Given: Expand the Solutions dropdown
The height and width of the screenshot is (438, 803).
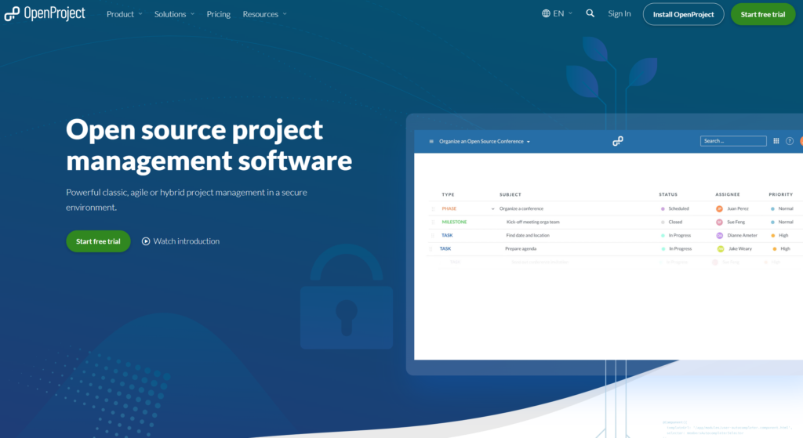Looking at the screenshot, I should point(174,14).
